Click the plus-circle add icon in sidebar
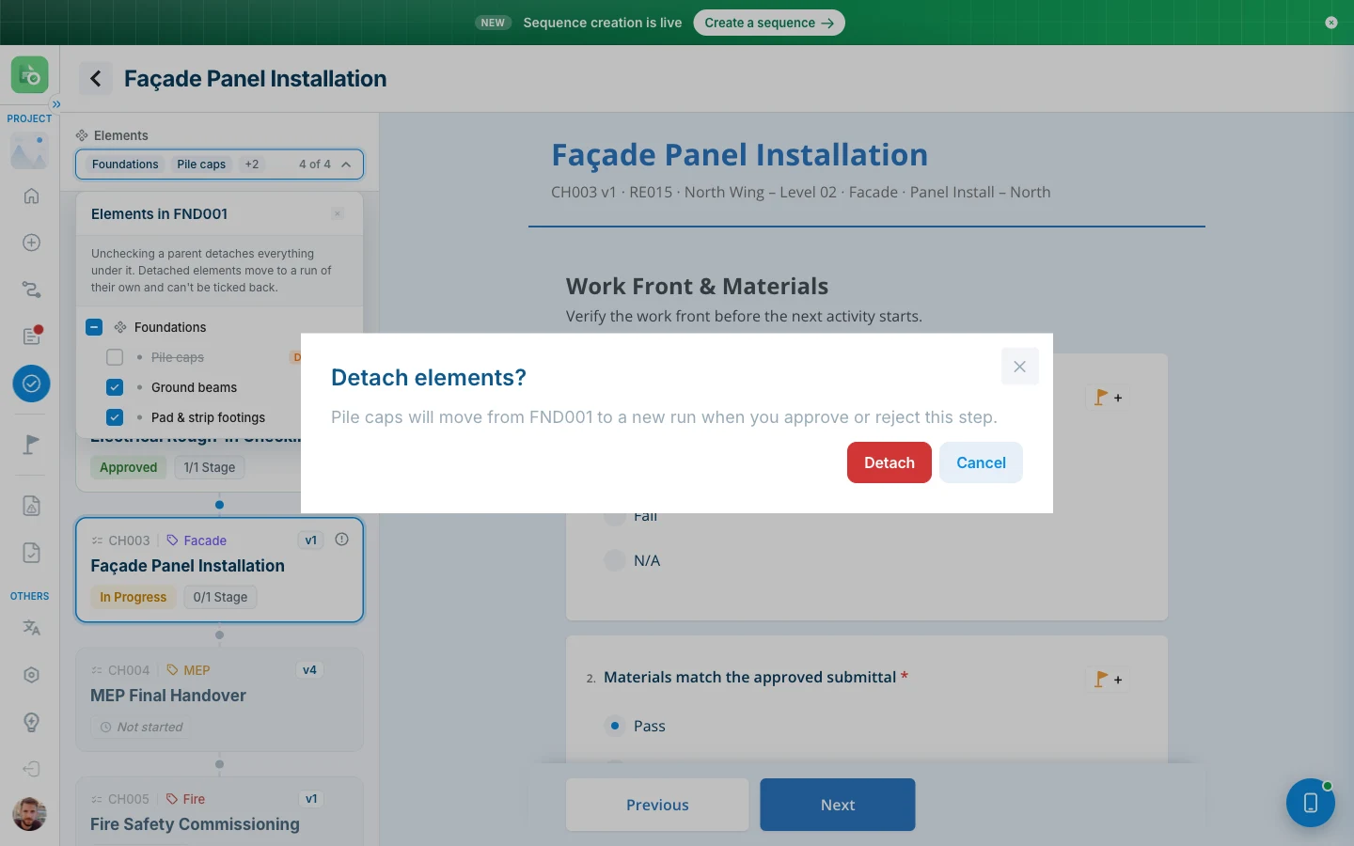 tap(31, 243)
